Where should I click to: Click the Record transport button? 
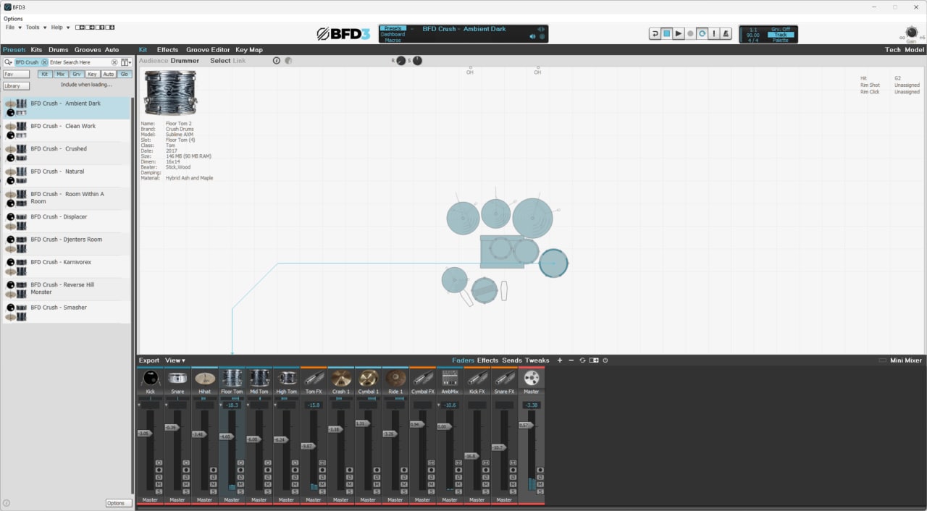690,33
